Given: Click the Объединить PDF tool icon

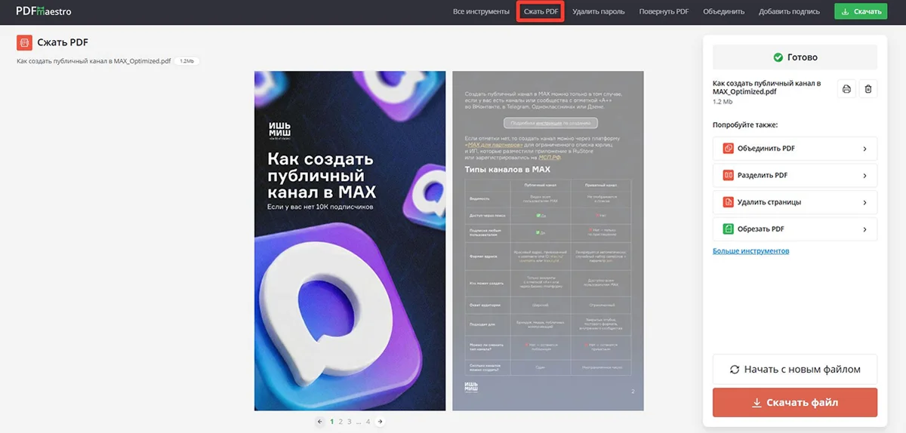Looking at the screenshot, I should tap(729, 149).
